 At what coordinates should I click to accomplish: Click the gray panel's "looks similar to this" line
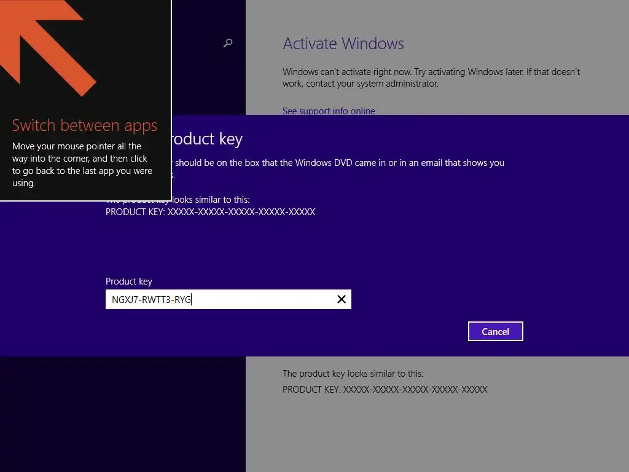point(353,374)
